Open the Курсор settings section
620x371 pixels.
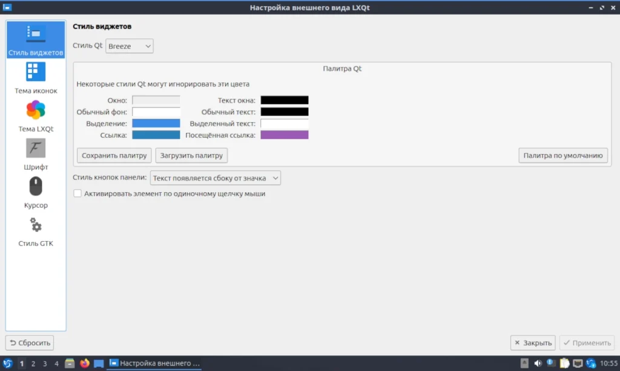[x=36, y=193]
